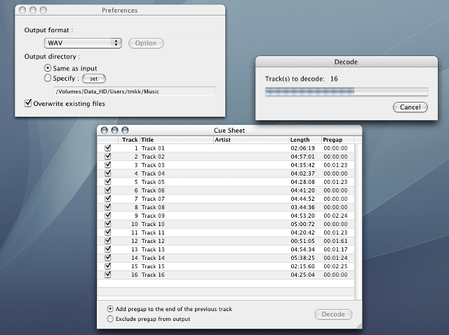Select the Track 12 title cell
449x335 pixels.
[153, 241]
